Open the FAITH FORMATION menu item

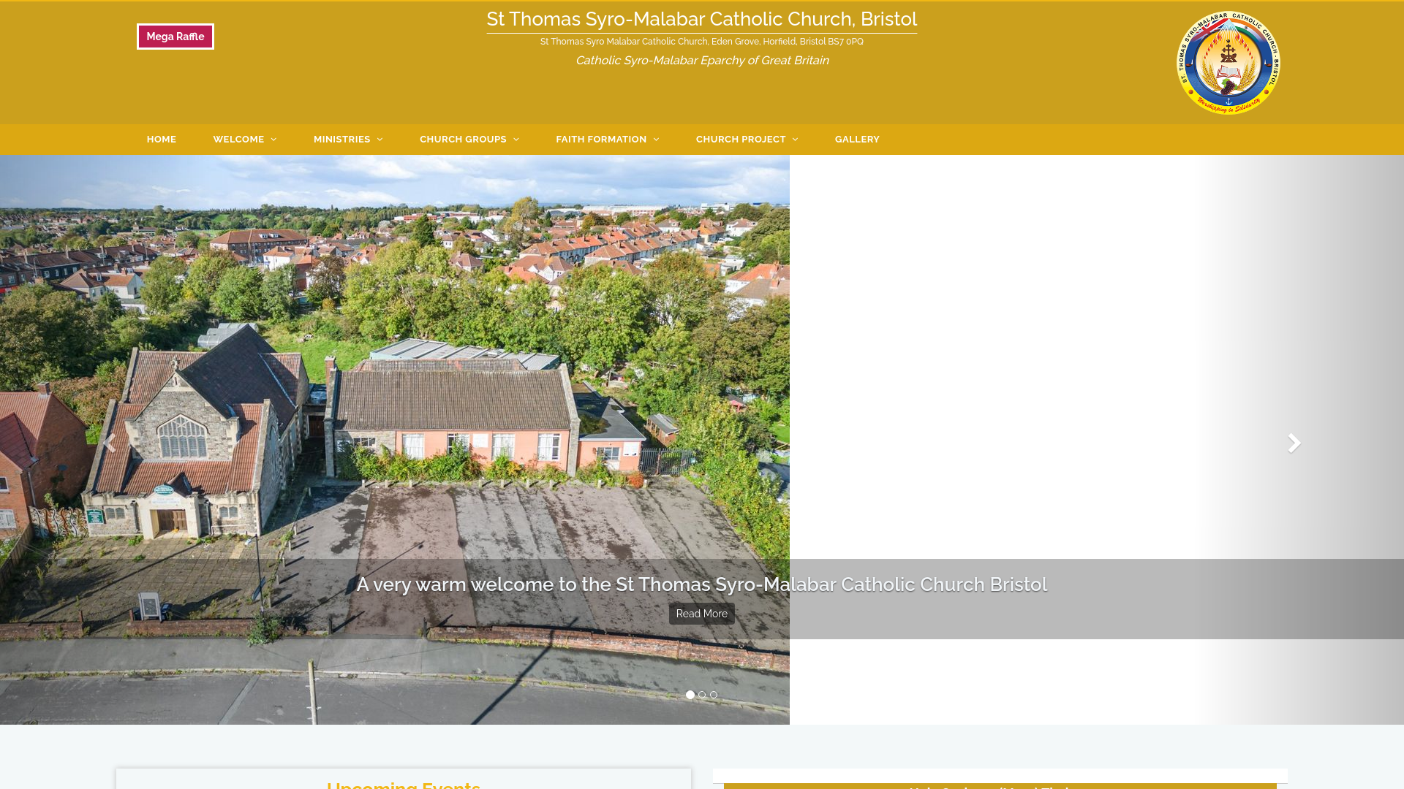(601, 140)
